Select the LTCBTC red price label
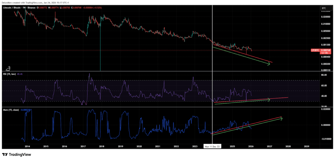This screenshot has width=335, height=160. click(x=316, y=50)
